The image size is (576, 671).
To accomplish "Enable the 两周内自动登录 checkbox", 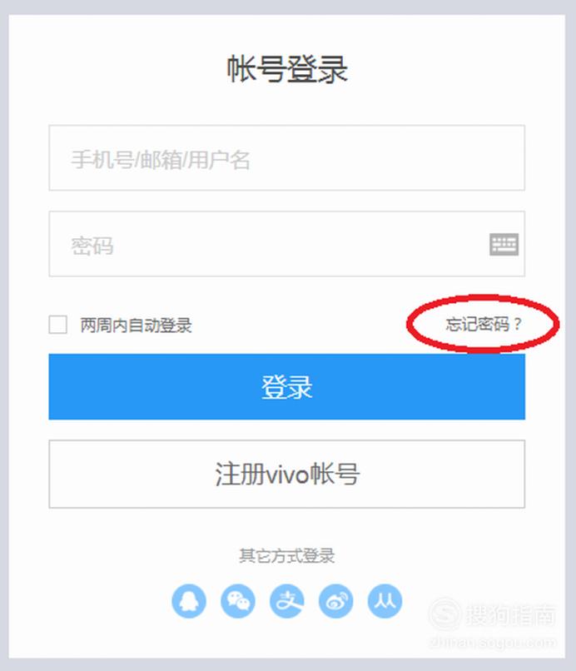I will tap(57, 325).
